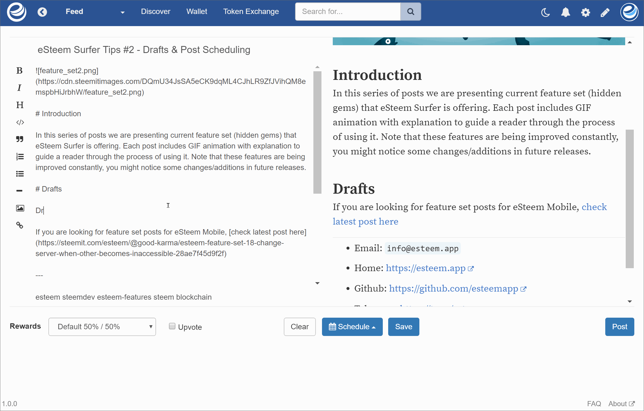The height and width of the screenshot is (411, 644).
Task: Click preview scroll-up arrow
Action: tap(630, 42)
